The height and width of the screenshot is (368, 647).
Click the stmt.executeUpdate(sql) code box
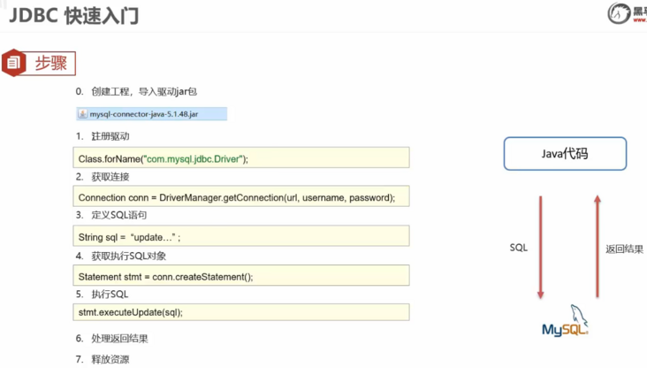pyautogui.click(x=242, y=311)
